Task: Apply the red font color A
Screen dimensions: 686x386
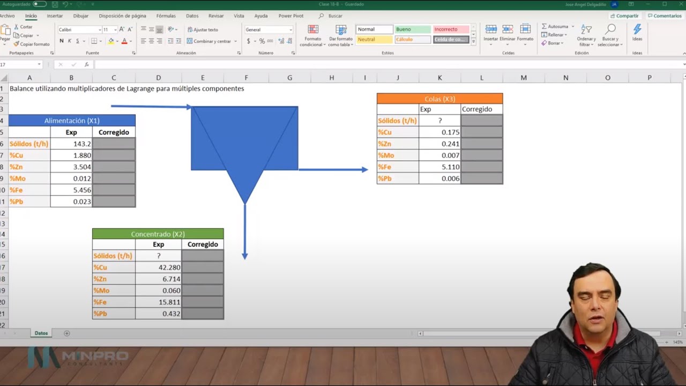Action: point(124,41)
